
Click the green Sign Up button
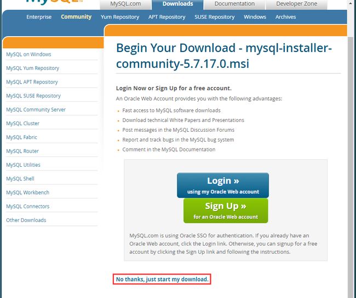(x=226, y=211)
